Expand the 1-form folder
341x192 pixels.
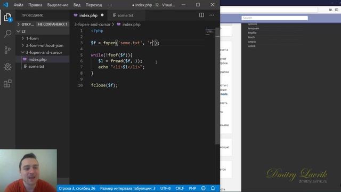(32, 38)
